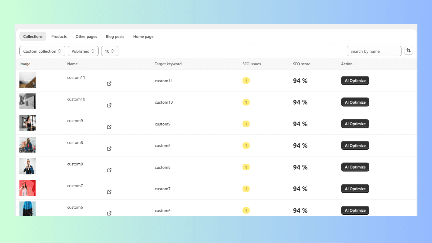Screen dimensions: 432x243
Task: Click AI Optimize for custom7
Action: tap(355, 189)
